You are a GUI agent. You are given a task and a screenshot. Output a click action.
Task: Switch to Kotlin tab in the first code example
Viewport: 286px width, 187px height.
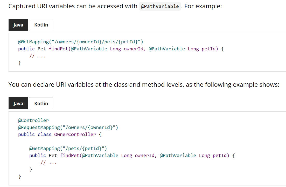[x=41, y=25]
